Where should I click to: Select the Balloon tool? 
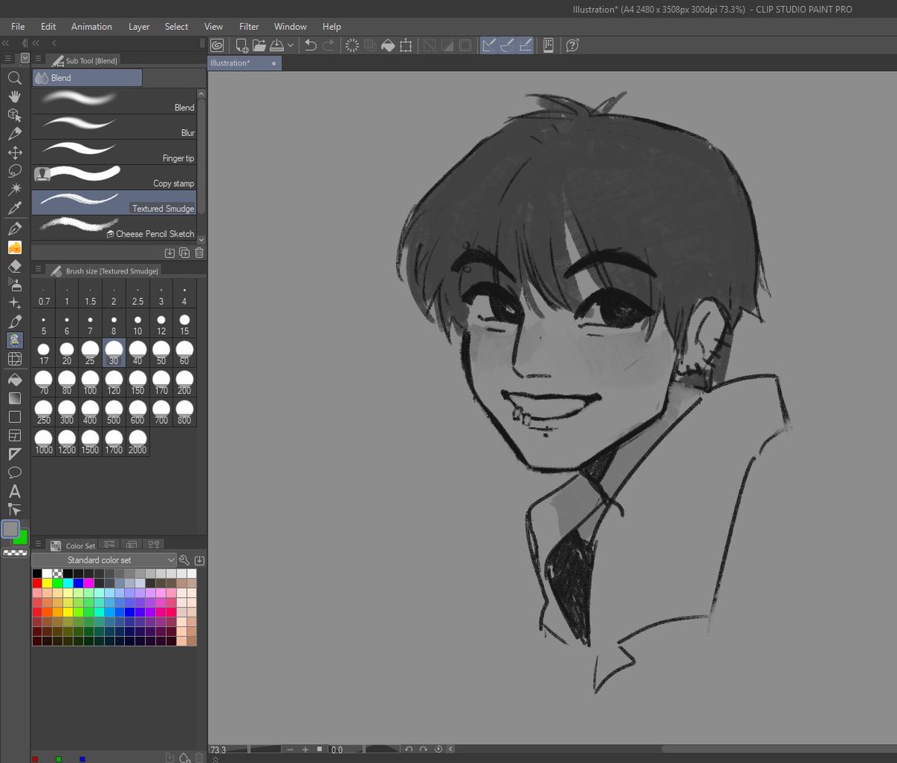(14, 473)
